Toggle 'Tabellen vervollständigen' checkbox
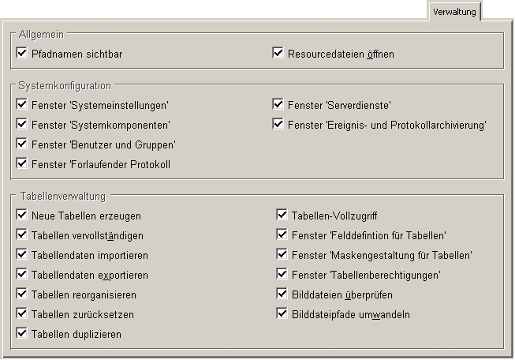The image size is (515, 360). click(x=21, y=234)
